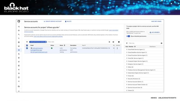Screen dimensions: 180x101
Task: Open row Actions three-dot menu
Action: (x=117, y=48)
